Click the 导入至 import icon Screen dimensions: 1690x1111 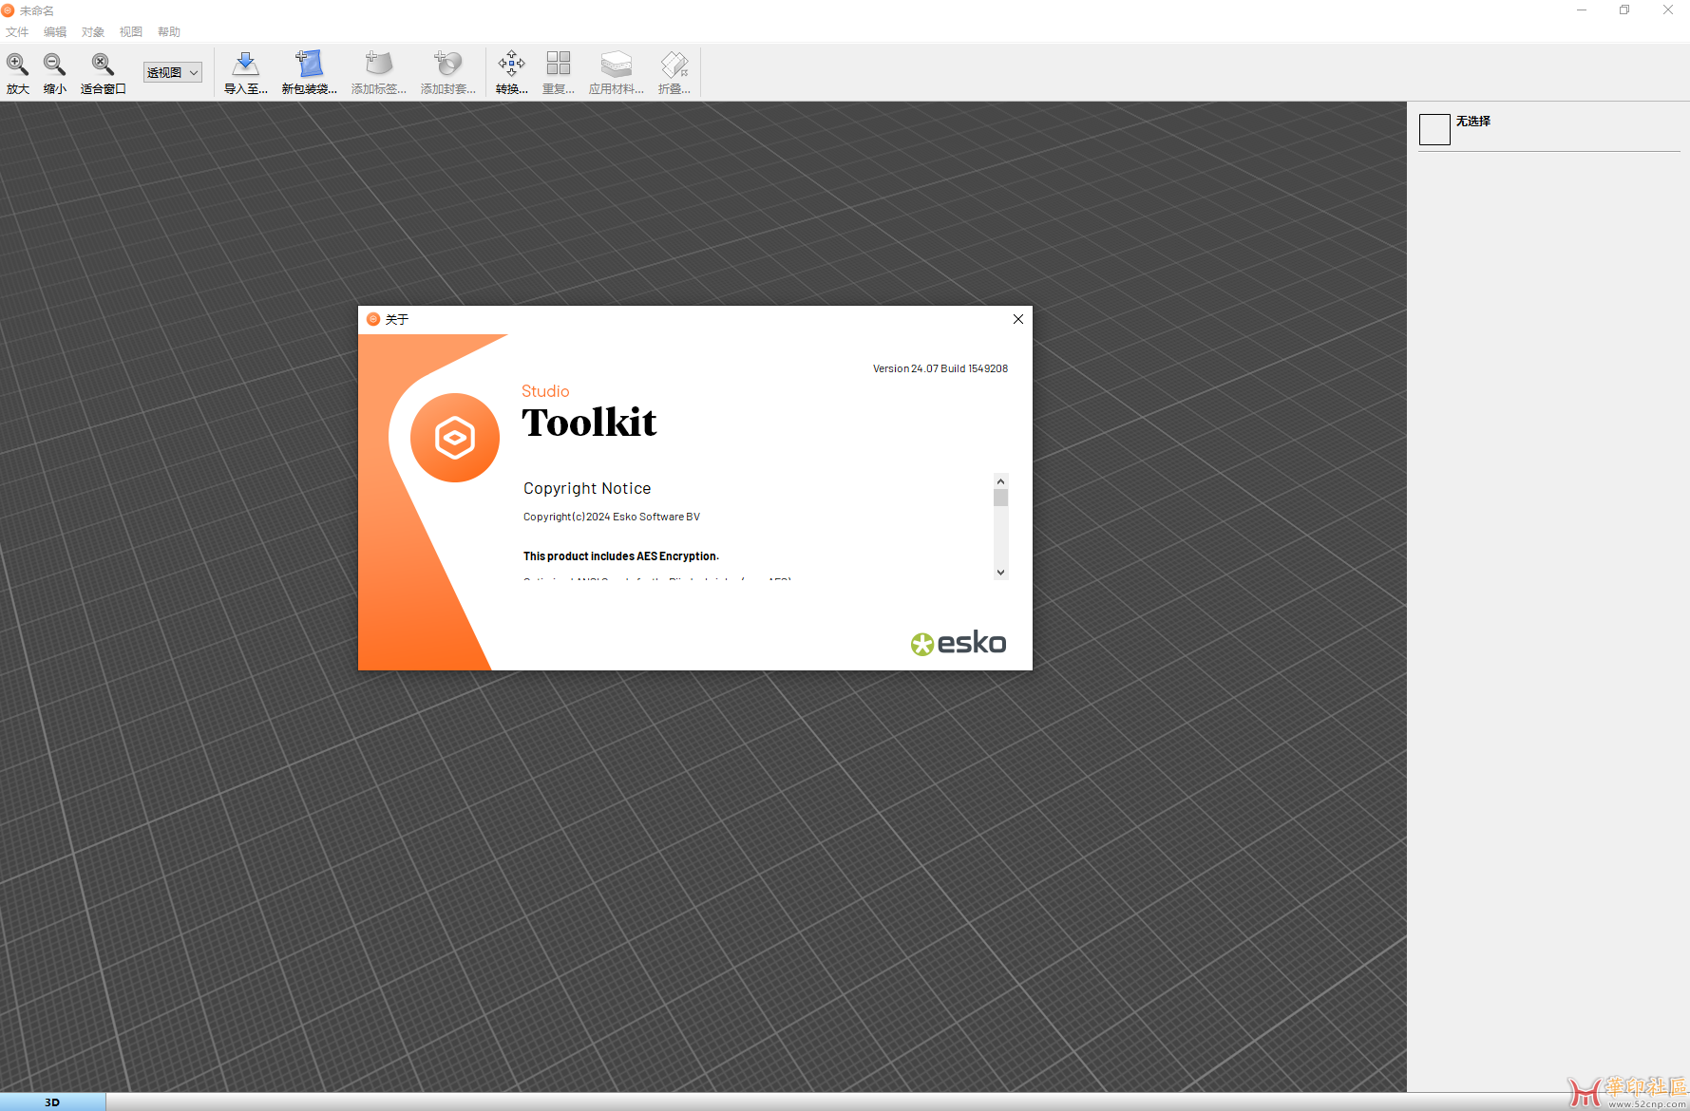[x=245, y=64]
